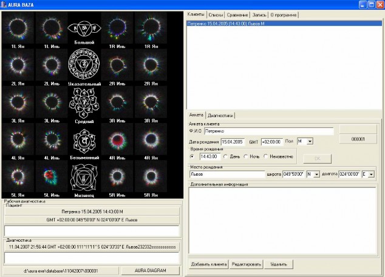Open the E longitude hemisphere dropdown
385x277 pixels.
point(371,175)
